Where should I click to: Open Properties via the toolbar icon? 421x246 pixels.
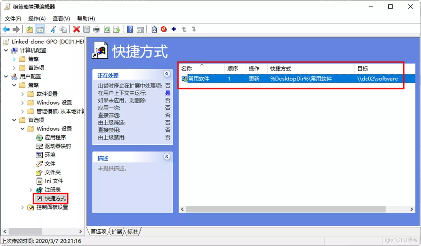[x=87, y=29]
